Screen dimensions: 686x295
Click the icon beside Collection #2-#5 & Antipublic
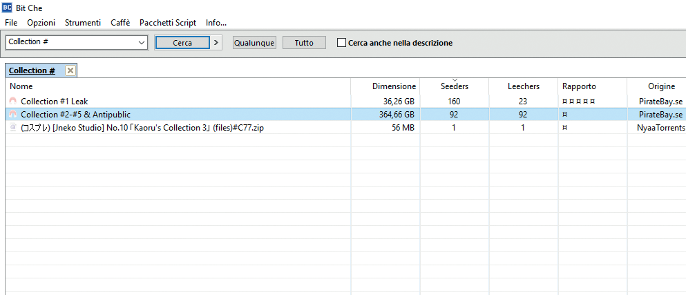(12, 115)
